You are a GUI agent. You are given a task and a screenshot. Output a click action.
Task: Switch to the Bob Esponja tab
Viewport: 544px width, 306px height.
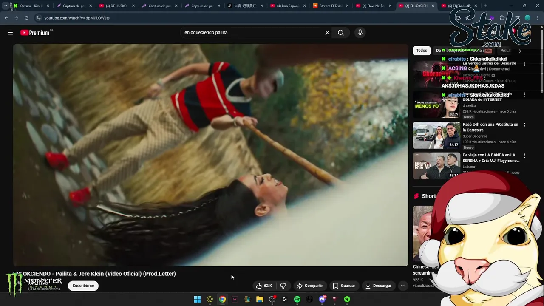pos(288,6)
